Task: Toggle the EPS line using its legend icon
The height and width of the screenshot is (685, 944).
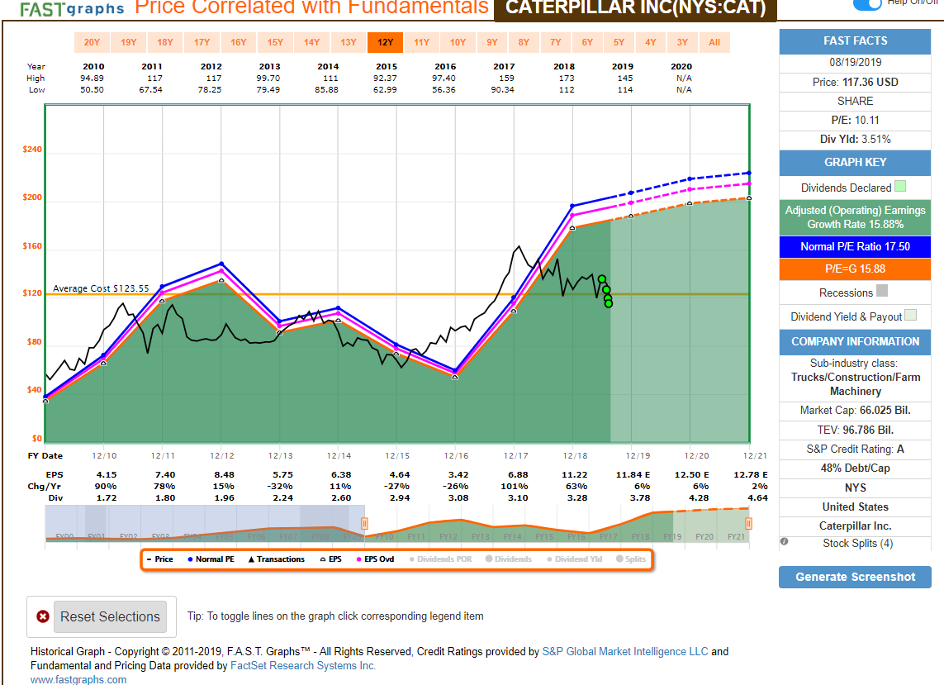Action: point(325,559)
